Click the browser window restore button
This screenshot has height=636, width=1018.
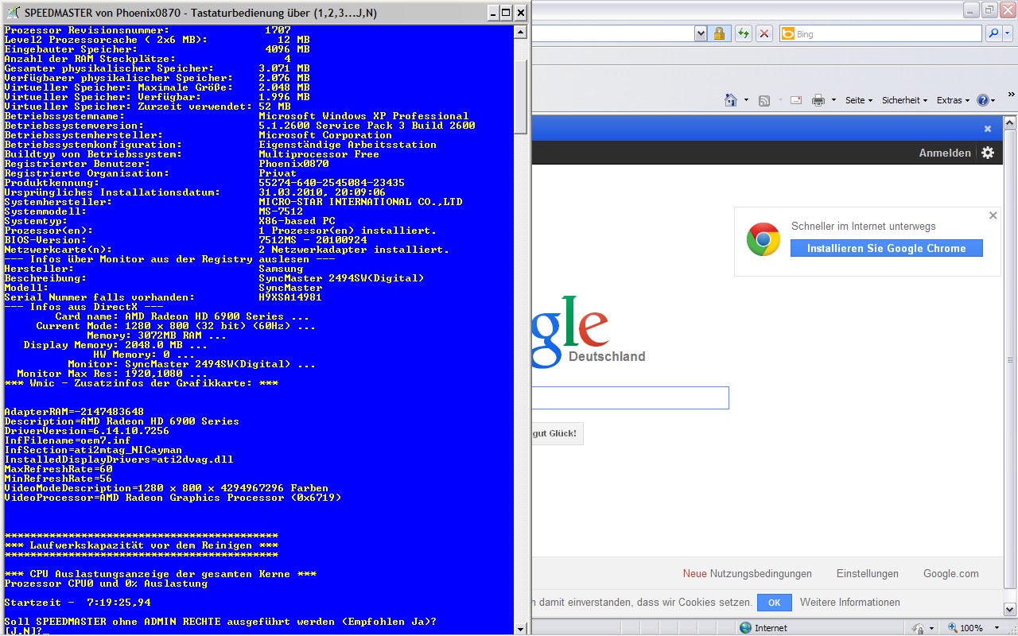(989, 10)
